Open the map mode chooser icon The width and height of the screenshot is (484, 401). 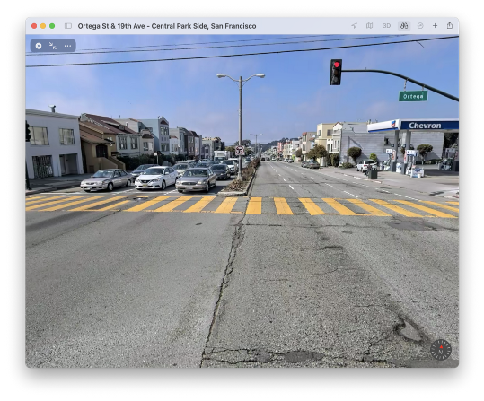click(369, 26)
